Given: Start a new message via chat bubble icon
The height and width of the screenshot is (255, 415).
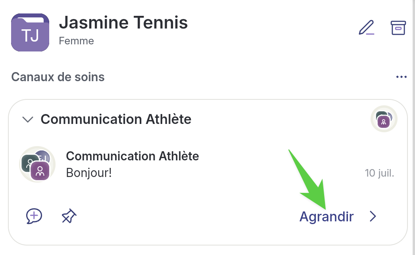Looking at the screenshot, I should 34,216.
